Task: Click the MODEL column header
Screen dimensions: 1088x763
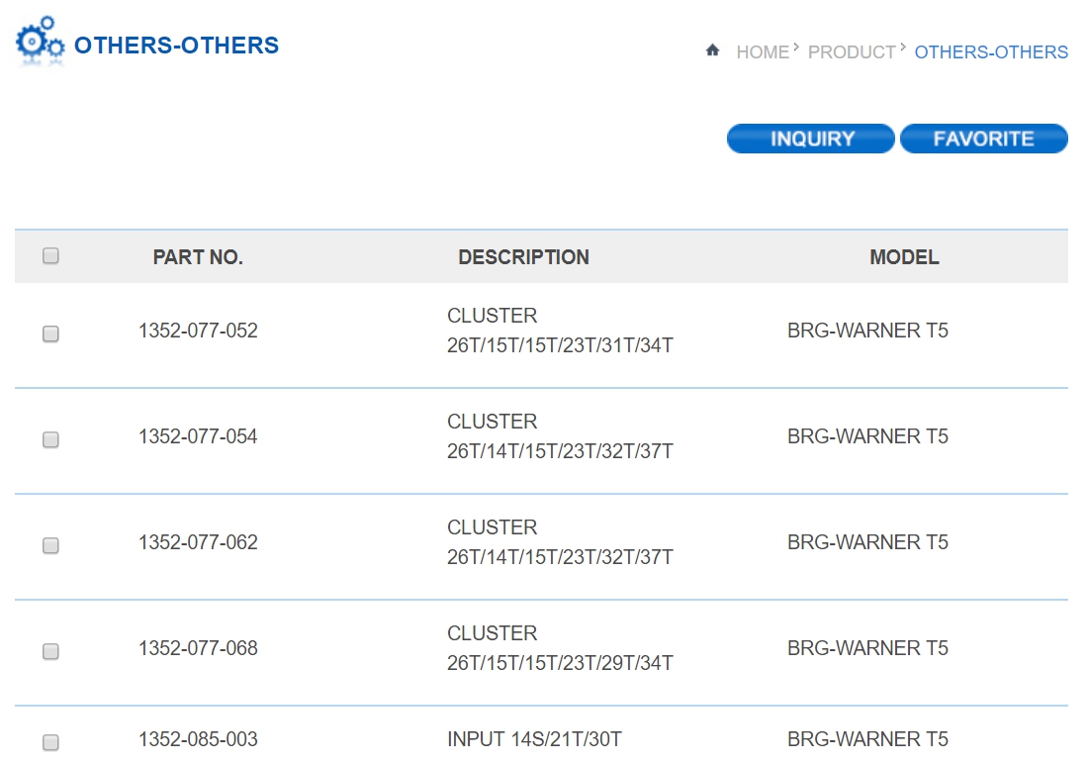Action: tap(904, 258)
